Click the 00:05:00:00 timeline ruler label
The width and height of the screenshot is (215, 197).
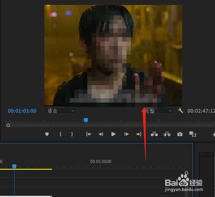point(101,162)
